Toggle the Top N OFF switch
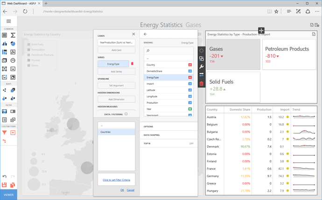Image resolution: width=322 pixels, height=200 pixels. pyautogui.click(x=191, y=144)
